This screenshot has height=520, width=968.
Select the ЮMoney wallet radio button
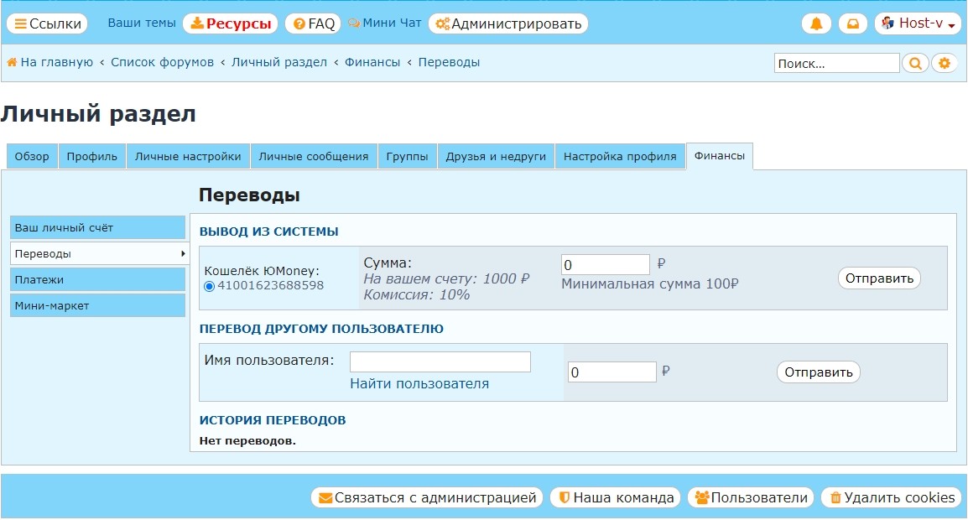(210, 286)
